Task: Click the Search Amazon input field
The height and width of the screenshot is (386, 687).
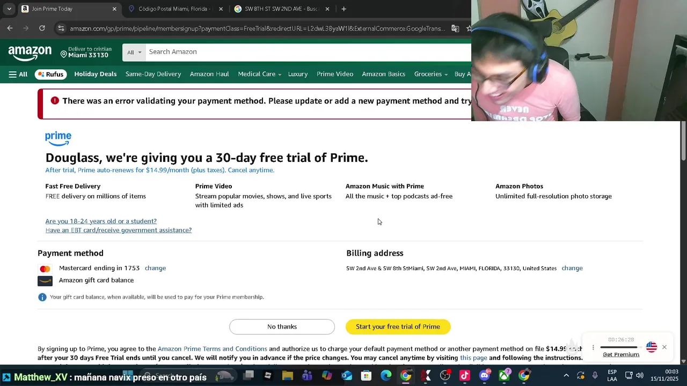Action: (x=309, y=52)
